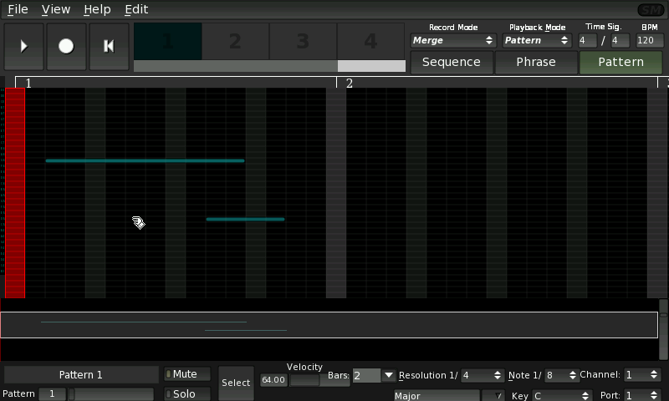The image size is (669, 401).
Task: Click the Velocity slider
Action: pyautogui.click(x=319, y=380)
